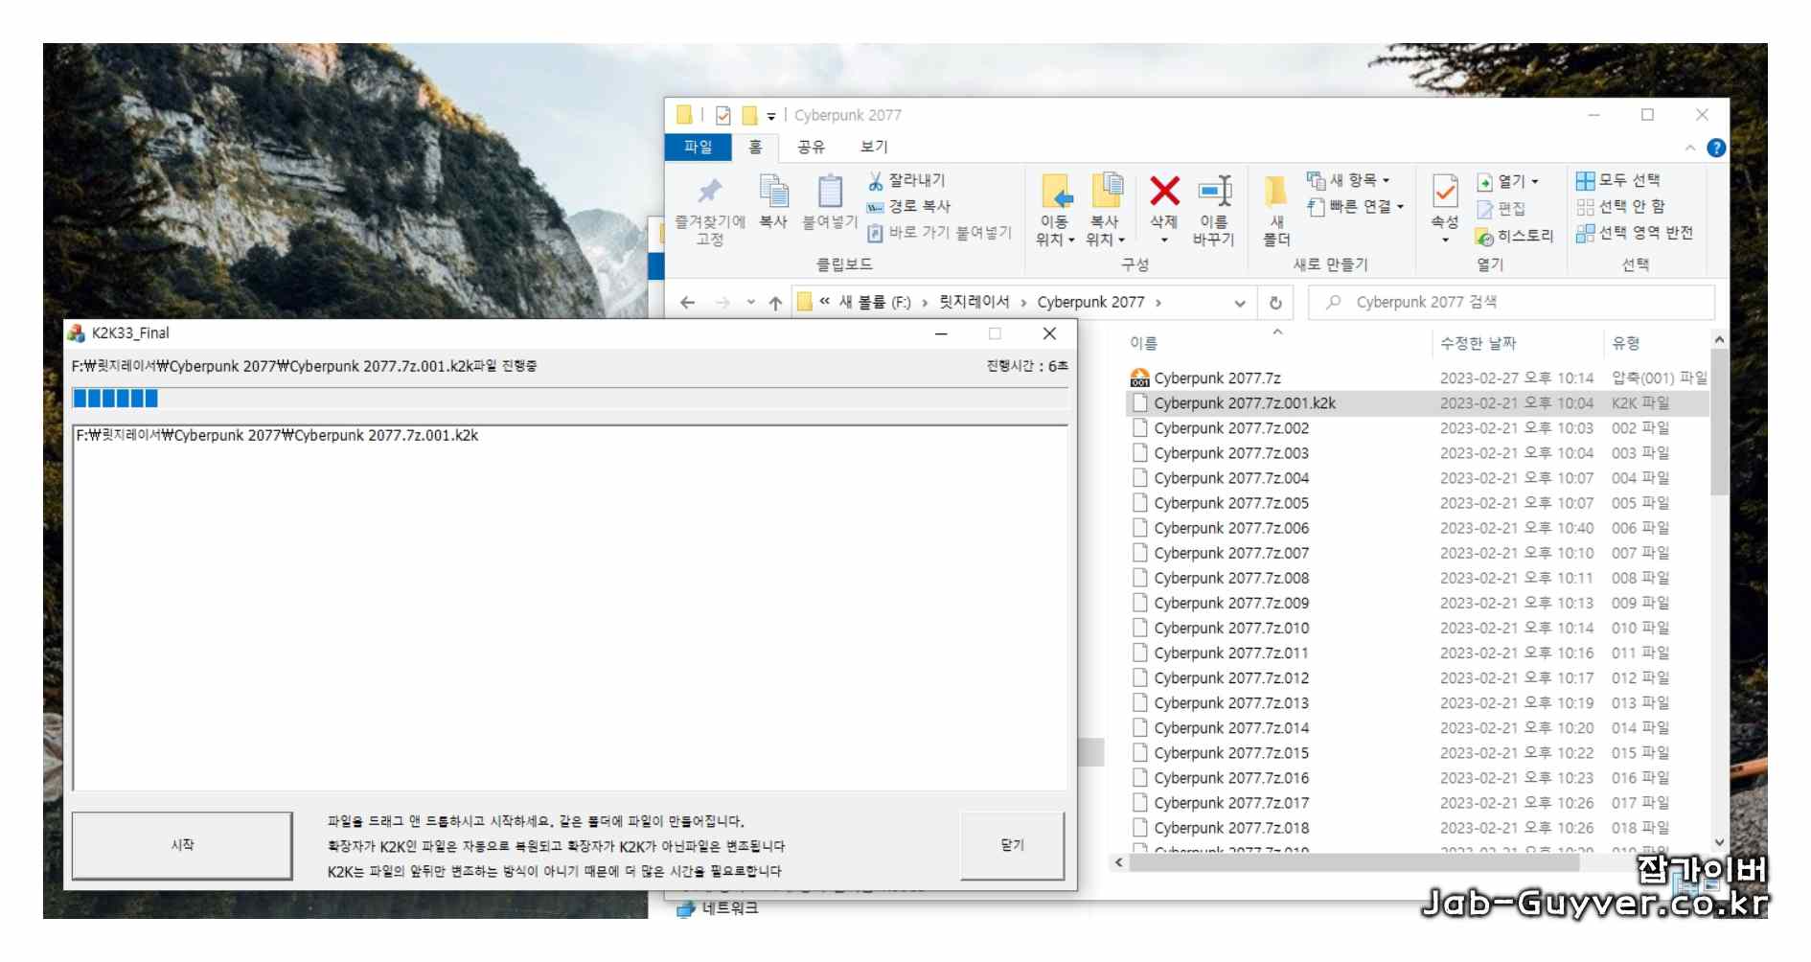Click the 히스토리 history icon
This screenshot has height=962, width=1811.
(1485, 236)
